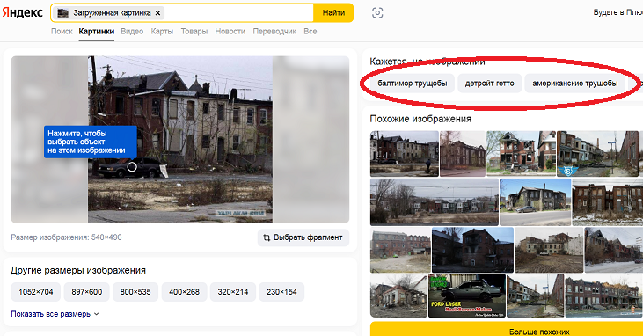Screen dimensions: 643x336
Task: Open the Товары tab
Action: tap(194, 31)
